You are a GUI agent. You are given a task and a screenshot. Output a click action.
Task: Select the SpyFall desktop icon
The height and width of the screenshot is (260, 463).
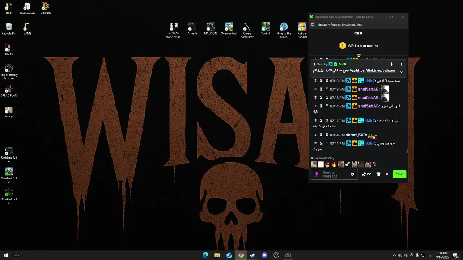tap(266, 29)
